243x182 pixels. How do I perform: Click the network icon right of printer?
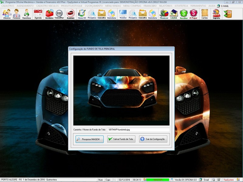click(219, 180)
